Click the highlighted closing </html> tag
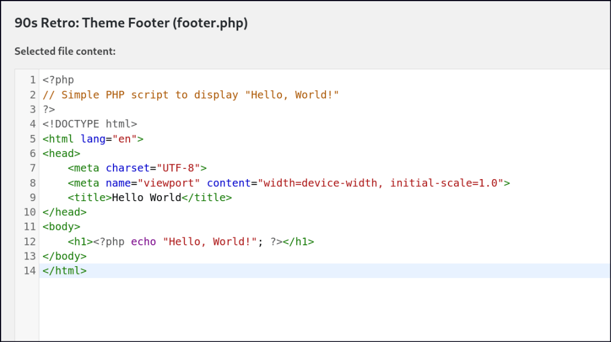The width and height of the screenshot is (611, 342). click(65, 271)
